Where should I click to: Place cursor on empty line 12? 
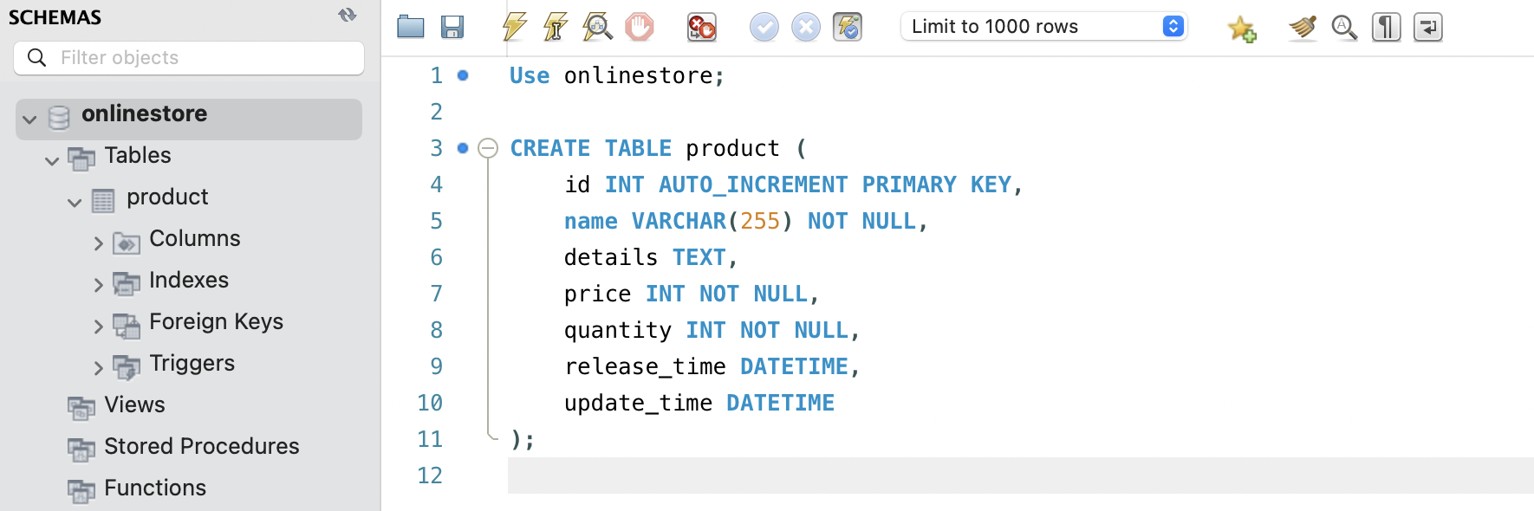[1020, 475]
